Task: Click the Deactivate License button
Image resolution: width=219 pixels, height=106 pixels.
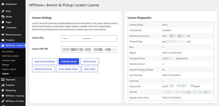Action: point(44,69)
